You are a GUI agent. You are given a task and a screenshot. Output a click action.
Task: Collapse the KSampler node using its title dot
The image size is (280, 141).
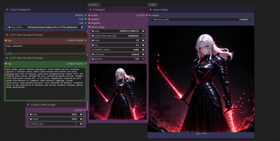click(x=90, y=10)
